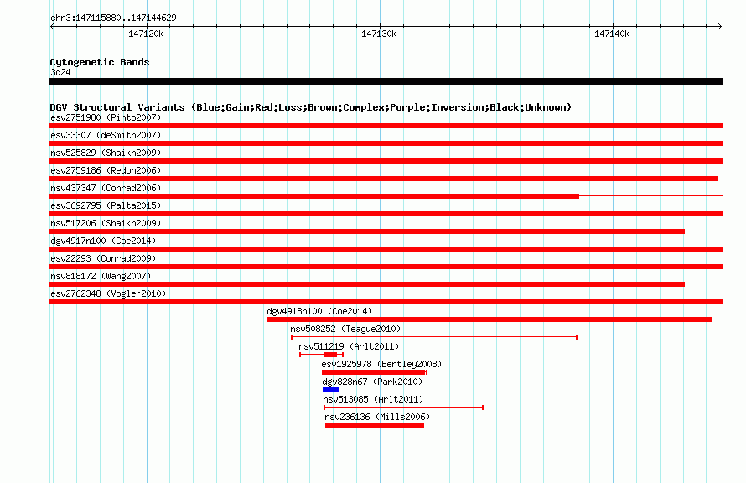Viewport: 746px width, 483px height.
Task: Open the nsv513085 (Arlt2011) label
Action: coord(373,399)
